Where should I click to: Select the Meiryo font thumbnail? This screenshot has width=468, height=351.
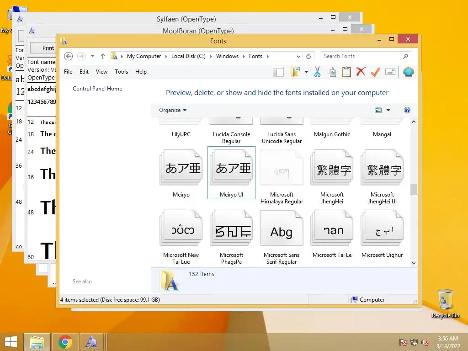[181, 168]
